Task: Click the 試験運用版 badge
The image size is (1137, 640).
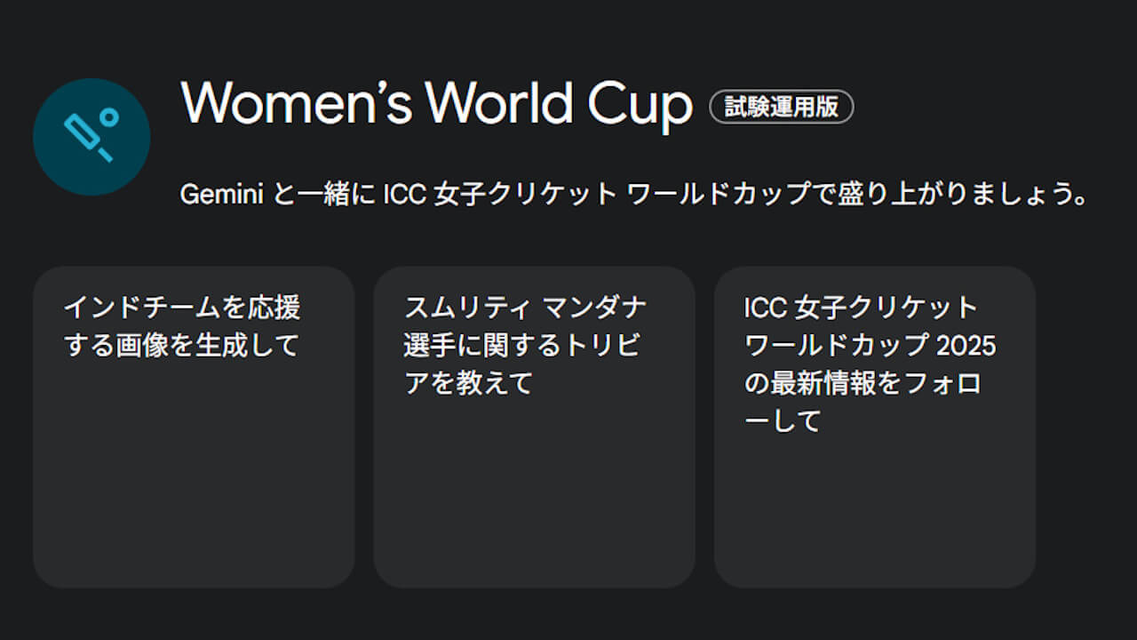Action: pyautogui.click(x=781, y=107)
